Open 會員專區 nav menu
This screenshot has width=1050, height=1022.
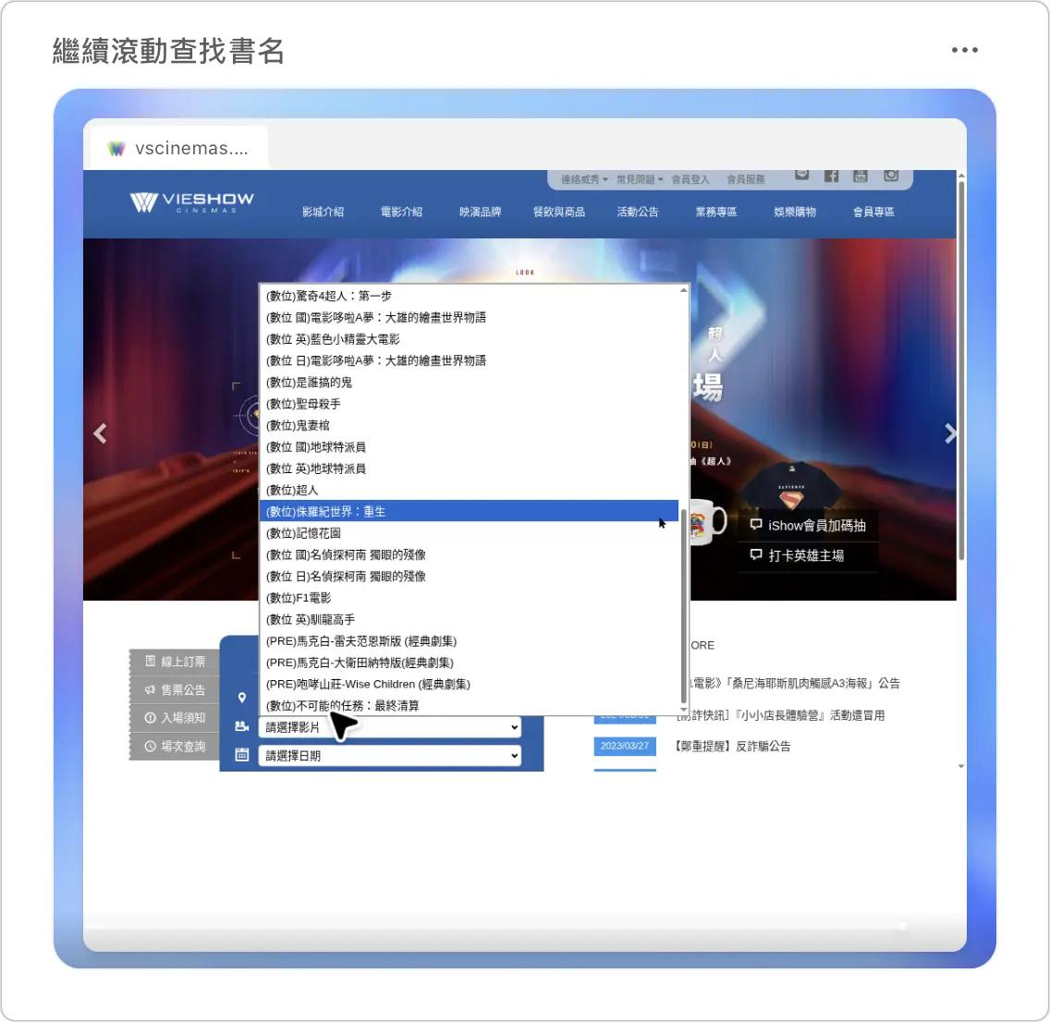(873, 213)
